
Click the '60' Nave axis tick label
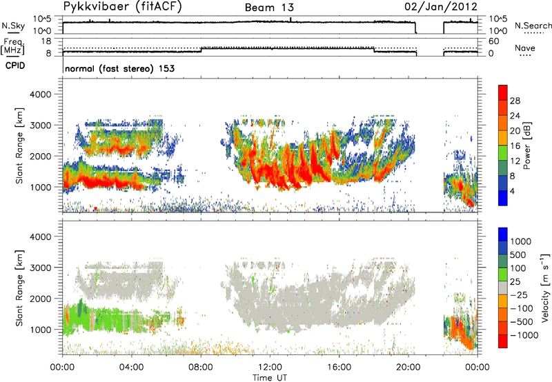(493, 41)
